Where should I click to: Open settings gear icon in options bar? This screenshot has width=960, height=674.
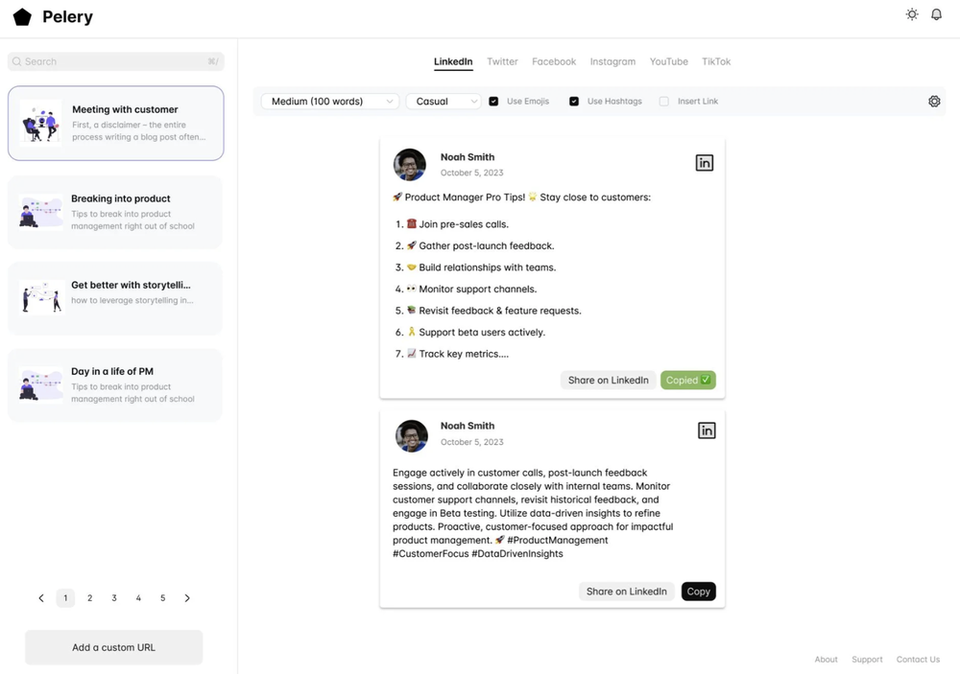point(934,102)
